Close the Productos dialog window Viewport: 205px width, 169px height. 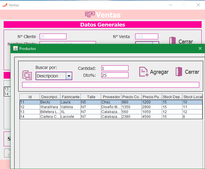pos(200,48)
